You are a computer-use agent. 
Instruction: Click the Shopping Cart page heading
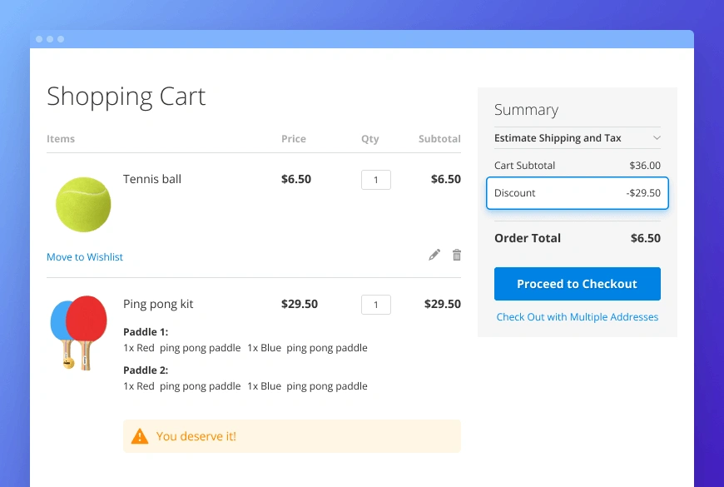tap(126, 97)
